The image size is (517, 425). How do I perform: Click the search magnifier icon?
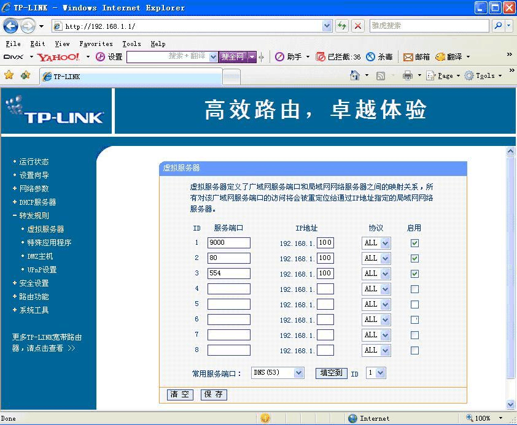498,26
